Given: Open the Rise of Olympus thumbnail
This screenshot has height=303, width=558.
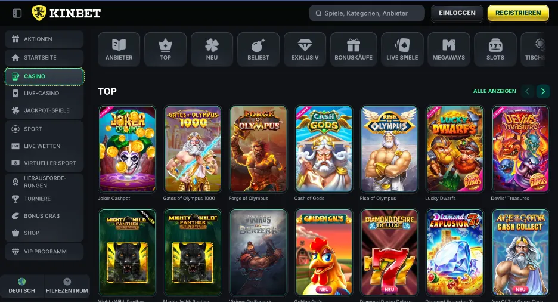Looking at the screenshot, I should [x=389, y=149].
